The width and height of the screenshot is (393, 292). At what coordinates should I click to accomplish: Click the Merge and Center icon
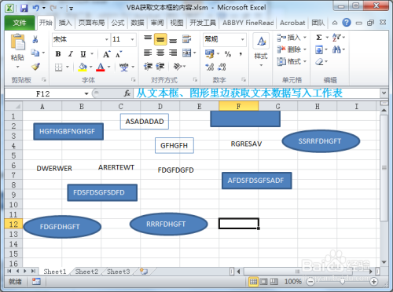187,53
